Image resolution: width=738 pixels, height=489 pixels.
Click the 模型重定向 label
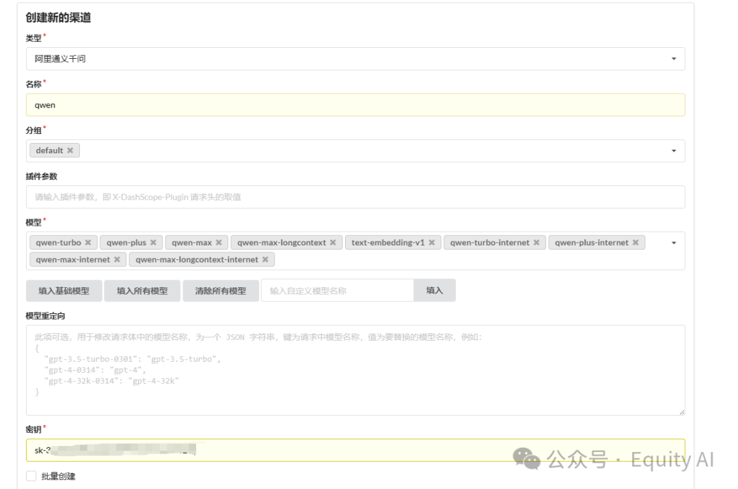[45, 316]
